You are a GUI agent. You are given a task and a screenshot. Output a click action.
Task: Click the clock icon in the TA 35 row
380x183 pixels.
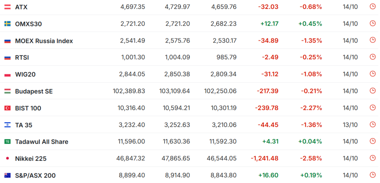pos(373,124)
